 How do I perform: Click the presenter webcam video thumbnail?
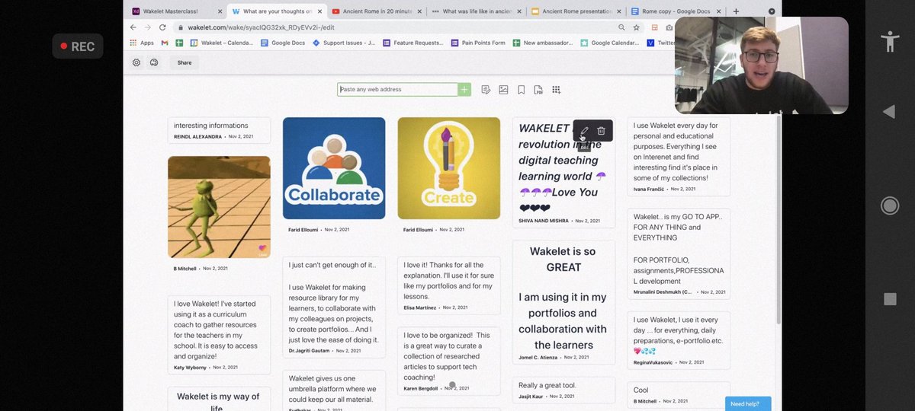761,65
